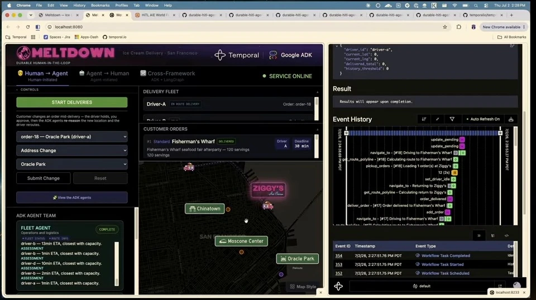Image resolution: width=536 pixels, height=300 pixels.
Task: Click the blue timeline overview bar
Action: click(x=424, y=133)
